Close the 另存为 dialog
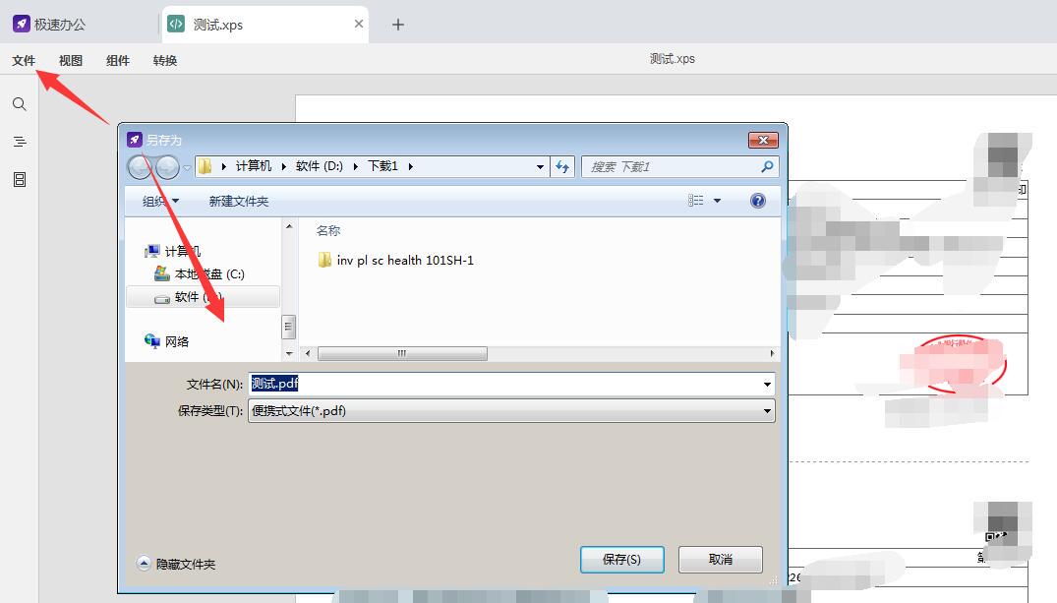 click(763, 140)
